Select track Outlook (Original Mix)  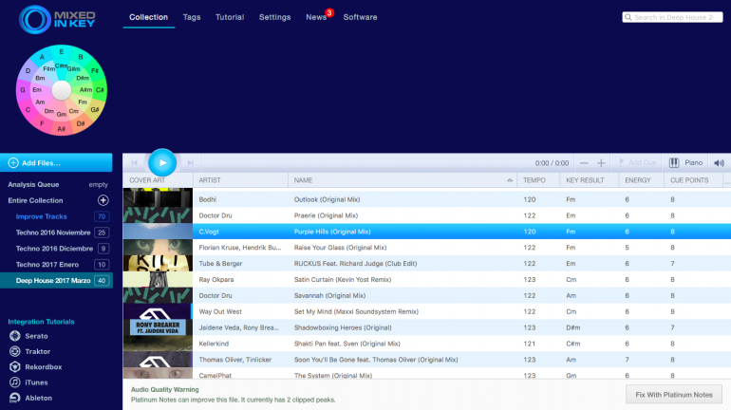tap(426, 199)
